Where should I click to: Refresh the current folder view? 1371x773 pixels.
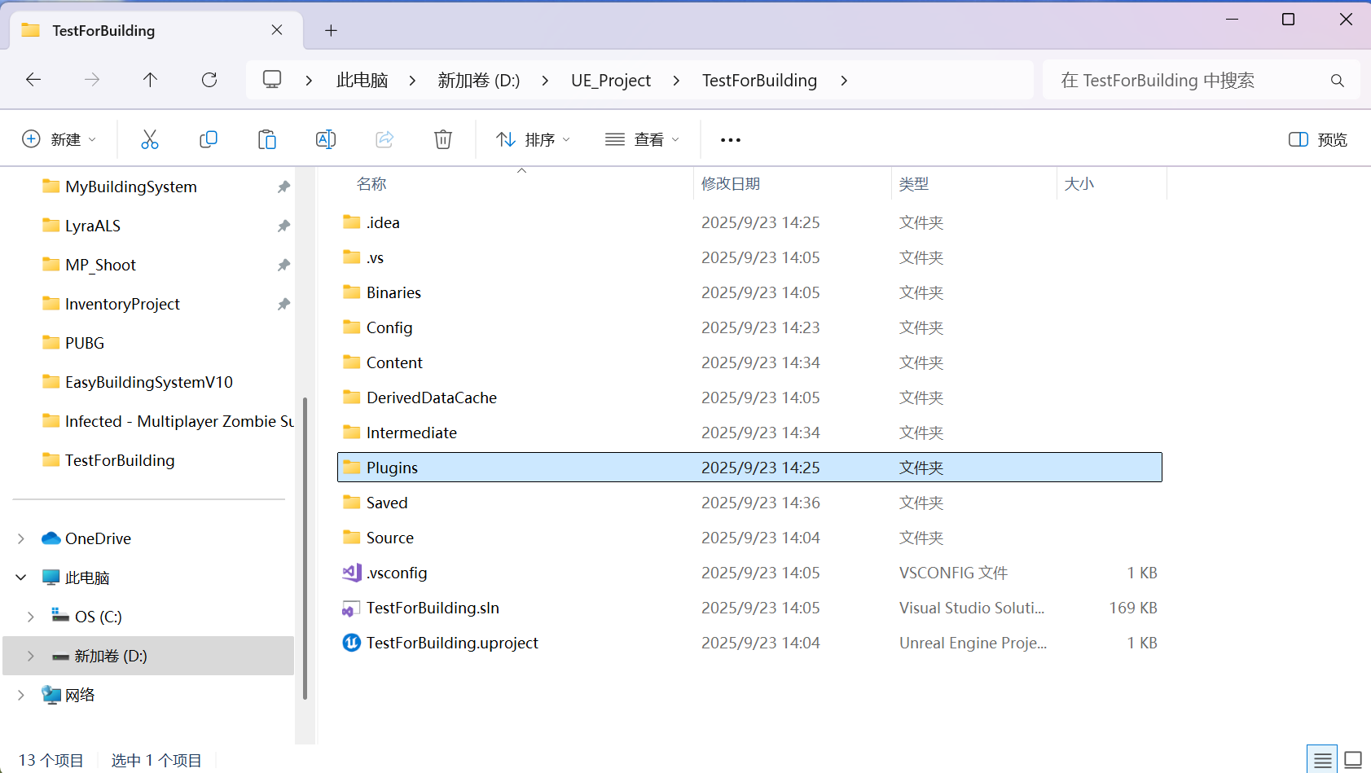tap(209, 79)
